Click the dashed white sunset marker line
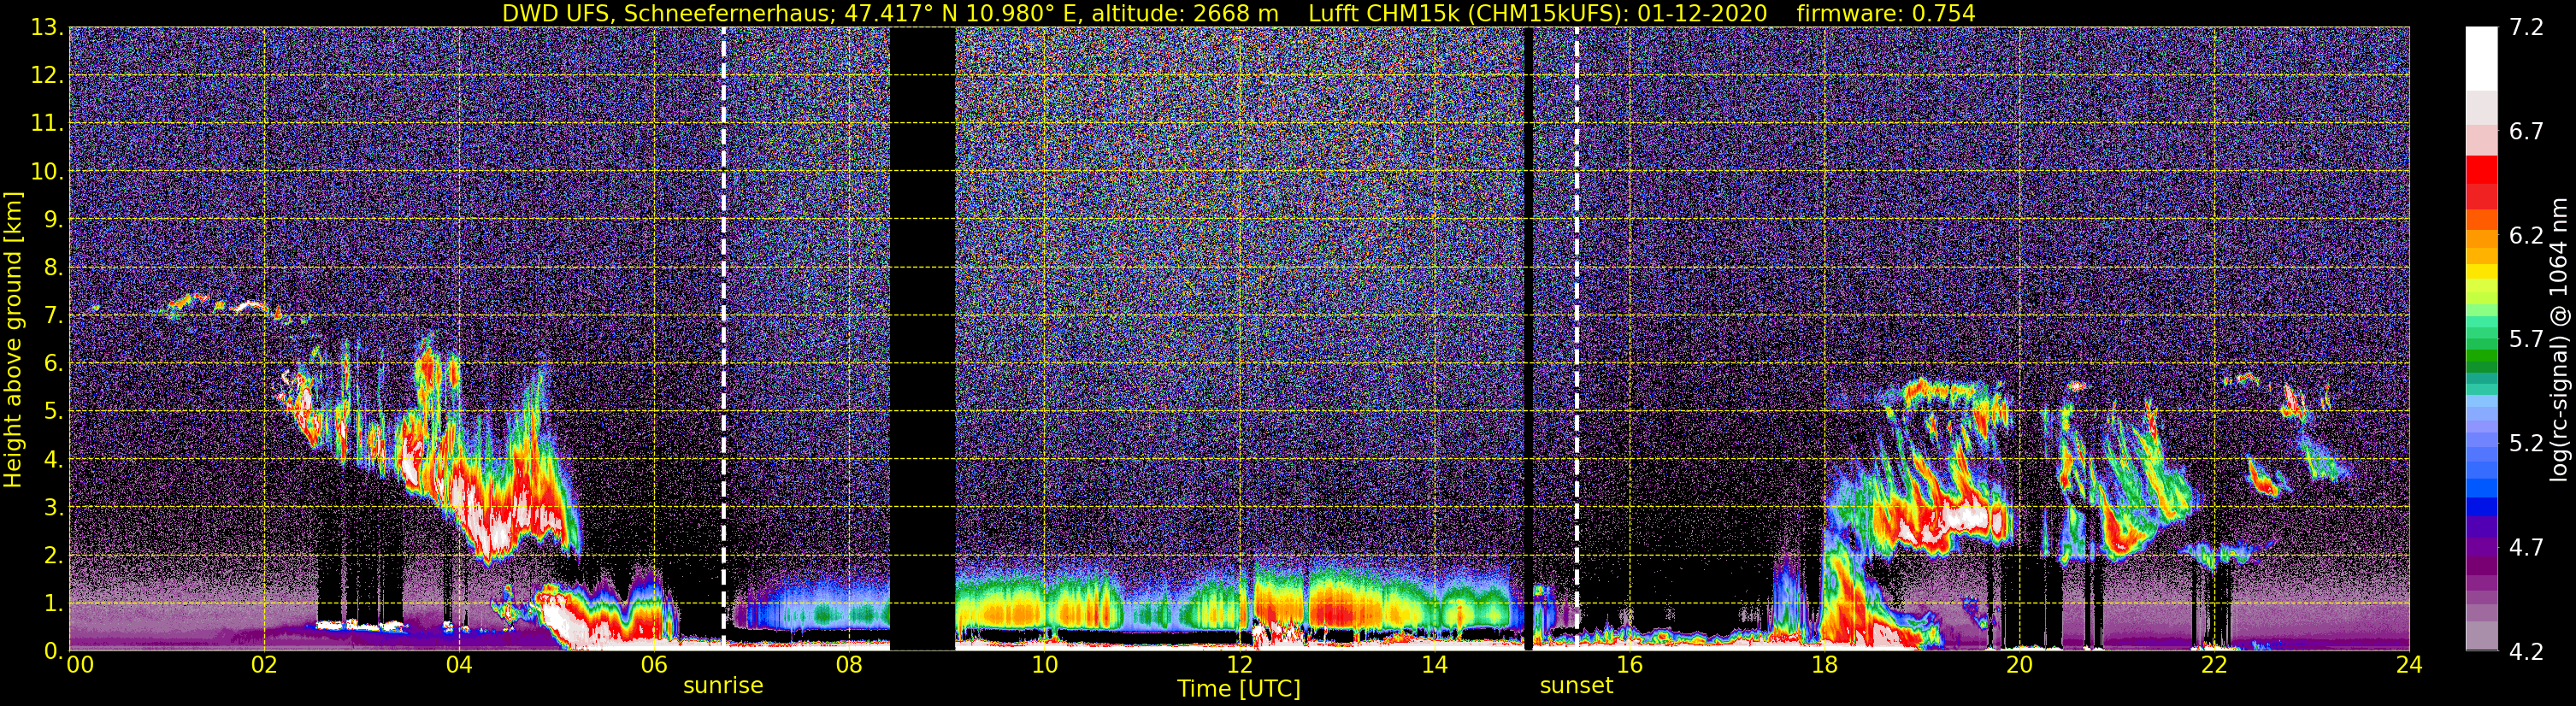 point(1577,338)
